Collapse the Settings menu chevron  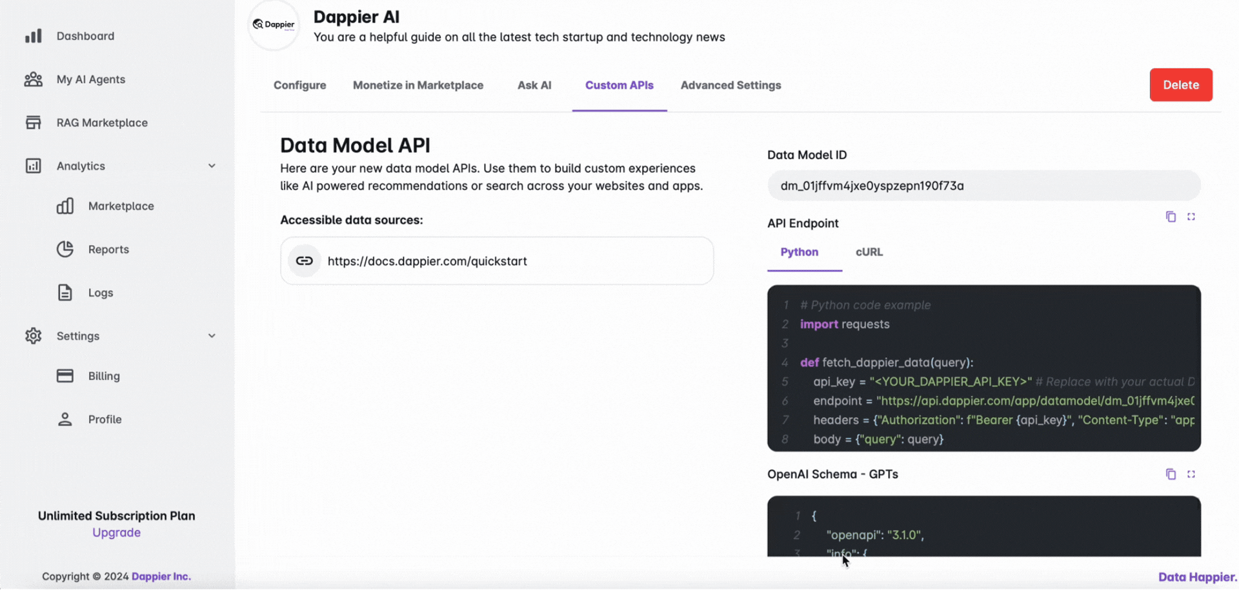tap(212, 336)
